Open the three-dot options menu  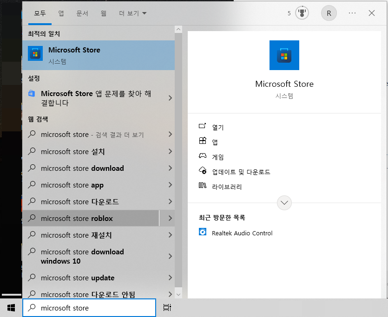coord(352,13)
